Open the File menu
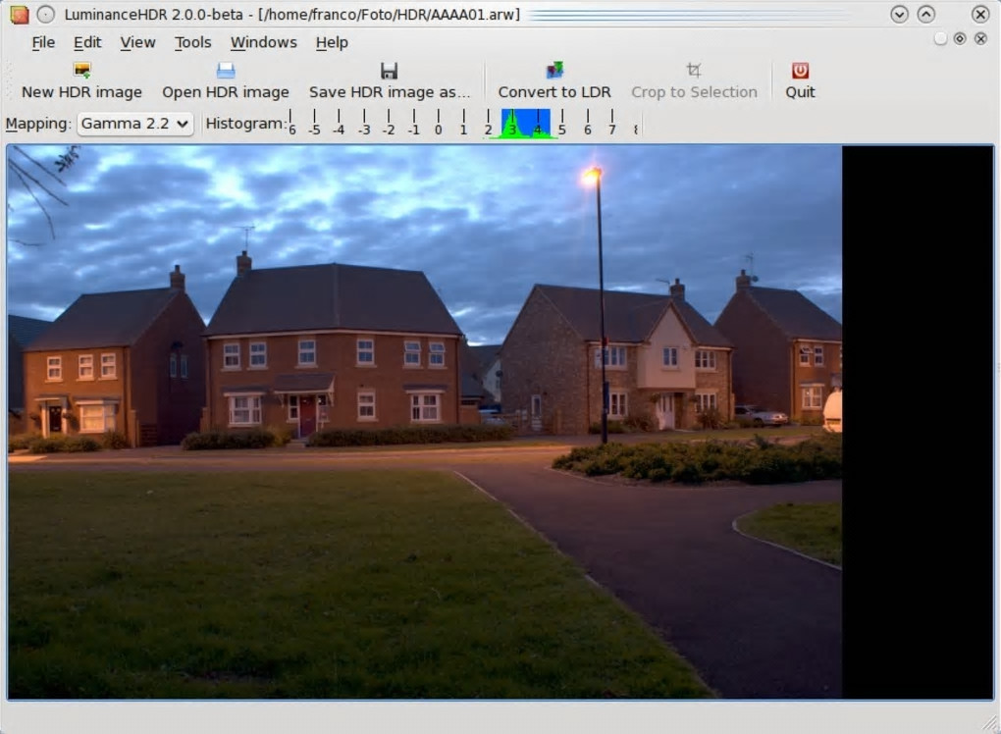 click(x=43, y=42)
